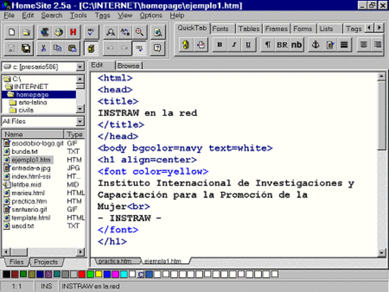Click the red H toolbar icon
This screenshot has height=292, width=389.
click(x=73, y=32)
